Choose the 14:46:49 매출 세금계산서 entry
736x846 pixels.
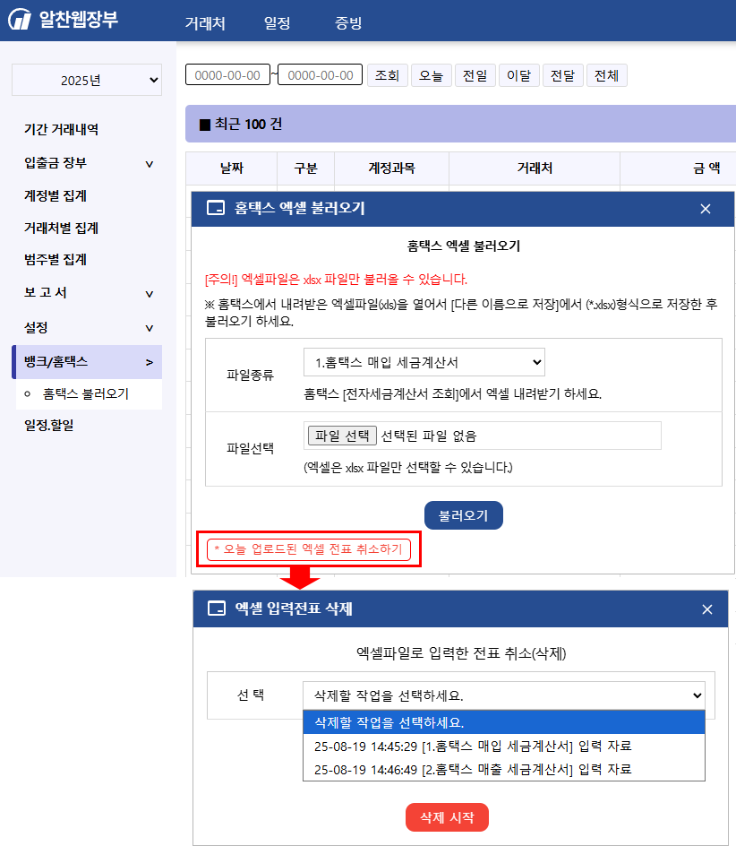tap(503, 769)
